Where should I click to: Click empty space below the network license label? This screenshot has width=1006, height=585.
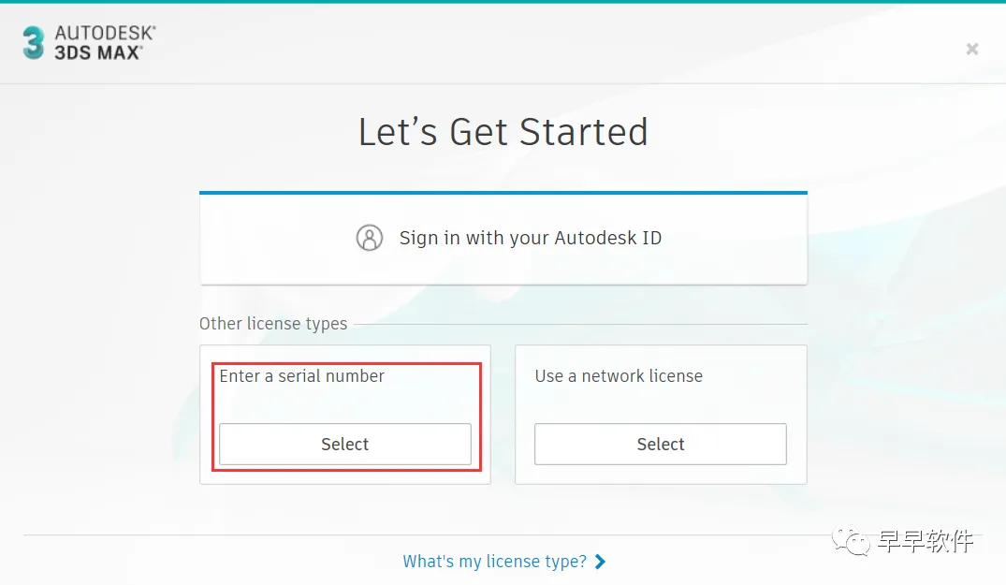(x=661, y=403)
